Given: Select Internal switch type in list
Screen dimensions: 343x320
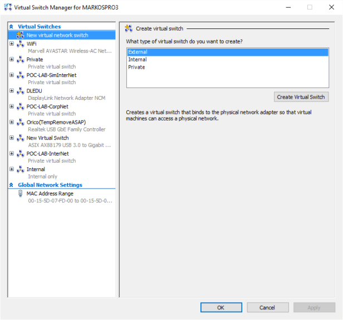Looking at the screenshot, I should tap(137, 60).
